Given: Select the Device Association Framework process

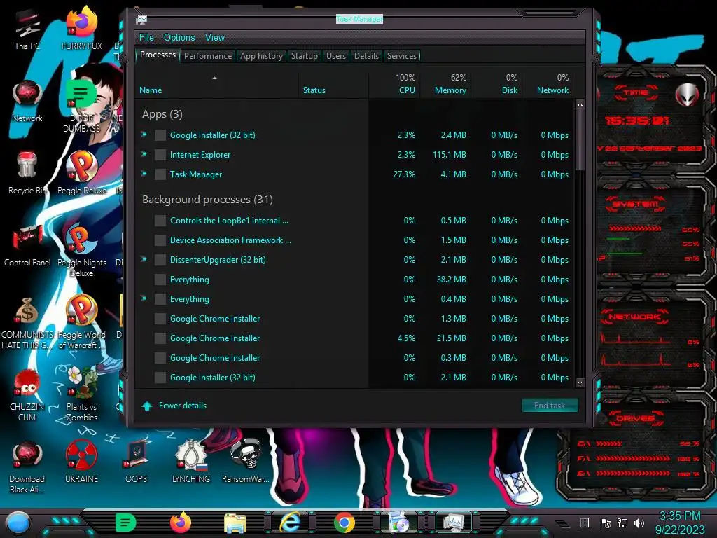Looking at the screenshot, I should click(x=354, y=240).
